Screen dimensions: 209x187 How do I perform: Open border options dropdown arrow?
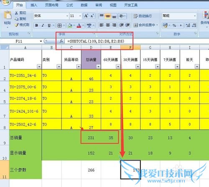click(x=64, y=25)
